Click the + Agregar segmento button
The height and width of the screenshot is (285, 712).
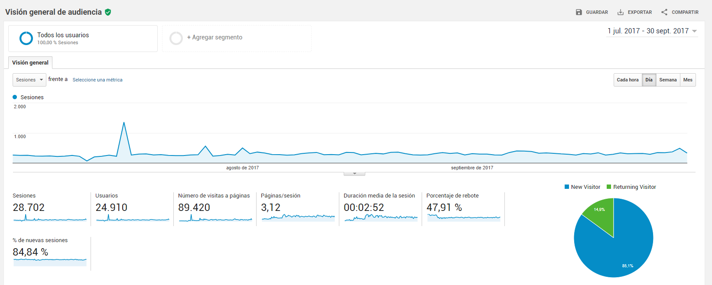[237, 38]
